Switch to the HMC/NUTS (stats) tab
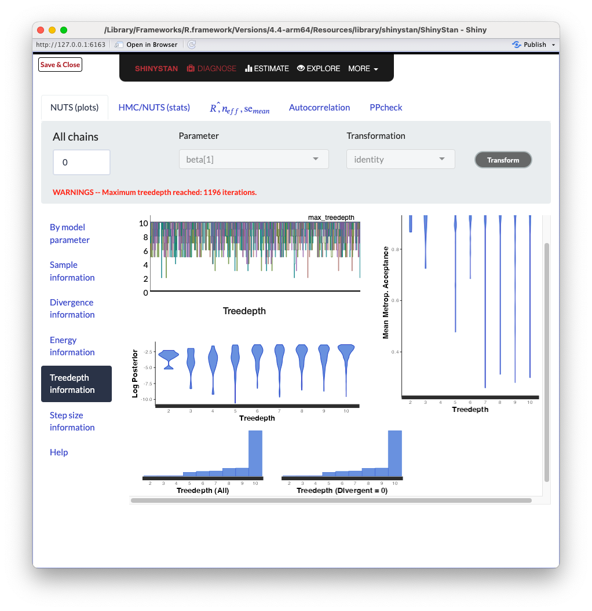This screenshot has height=611, width=592. [x=154, y=108]
